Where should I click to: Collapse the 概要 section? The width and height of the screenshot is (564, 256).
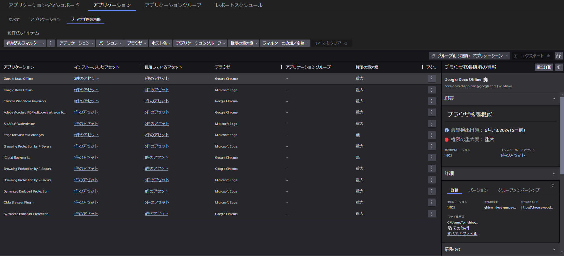[x=554, y=98]
